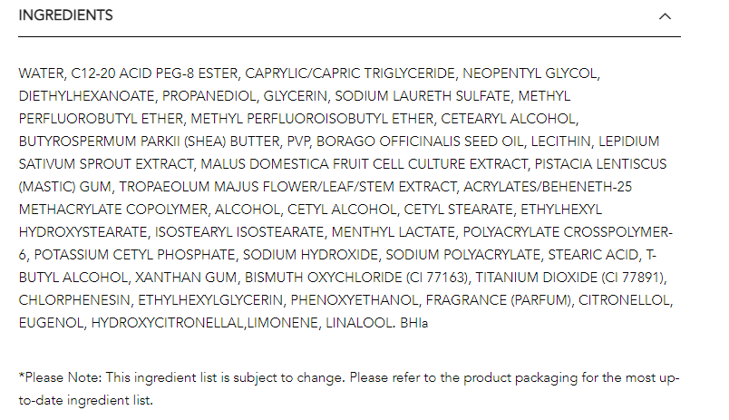Click FRAGRANCE (PARFUM) in the list
Image resolution: width=729 pixels, height=420 pixels.
[498, 300]
